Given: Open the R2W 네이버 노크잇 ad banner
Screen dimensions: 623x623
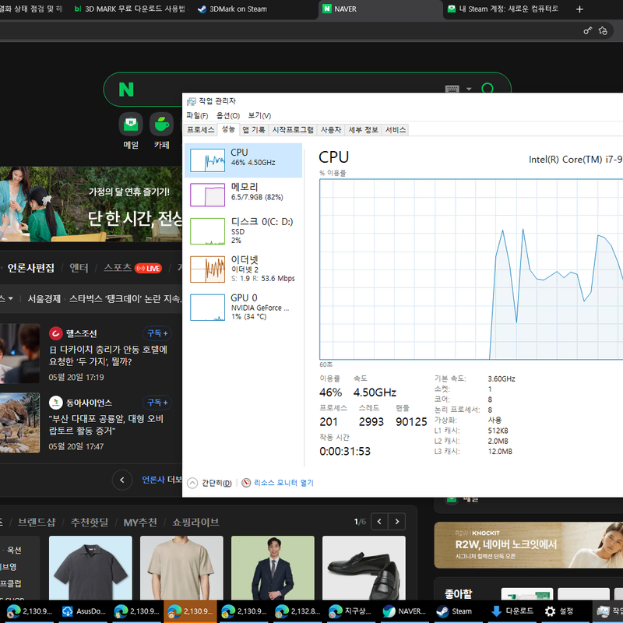Looking at the screenshot, I should pyautogui.click(x=529, y=545).
